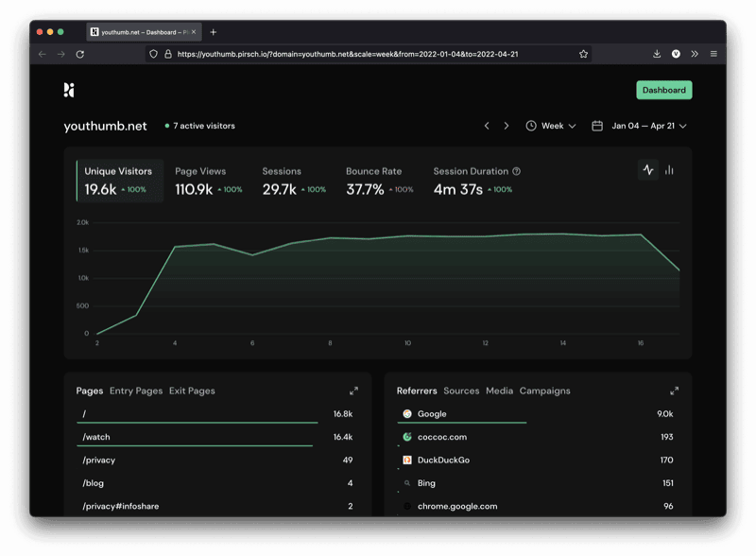Viewport: 756px width, 556px height.
Task: Open the Jan 04 — Apr 21 date picker
Action: click(643, 125)
